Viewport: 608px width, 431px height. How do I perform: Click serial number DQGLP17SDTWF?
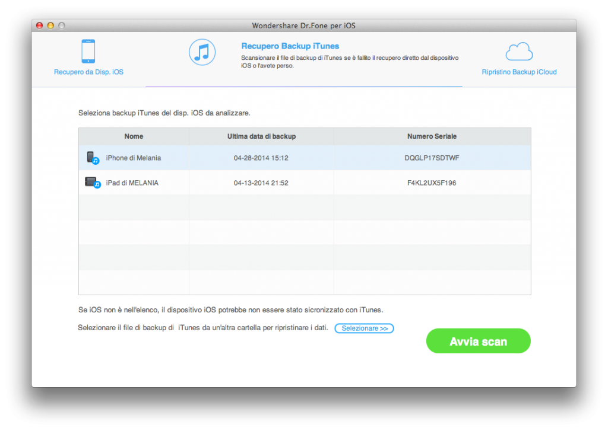tap(432, 158)
